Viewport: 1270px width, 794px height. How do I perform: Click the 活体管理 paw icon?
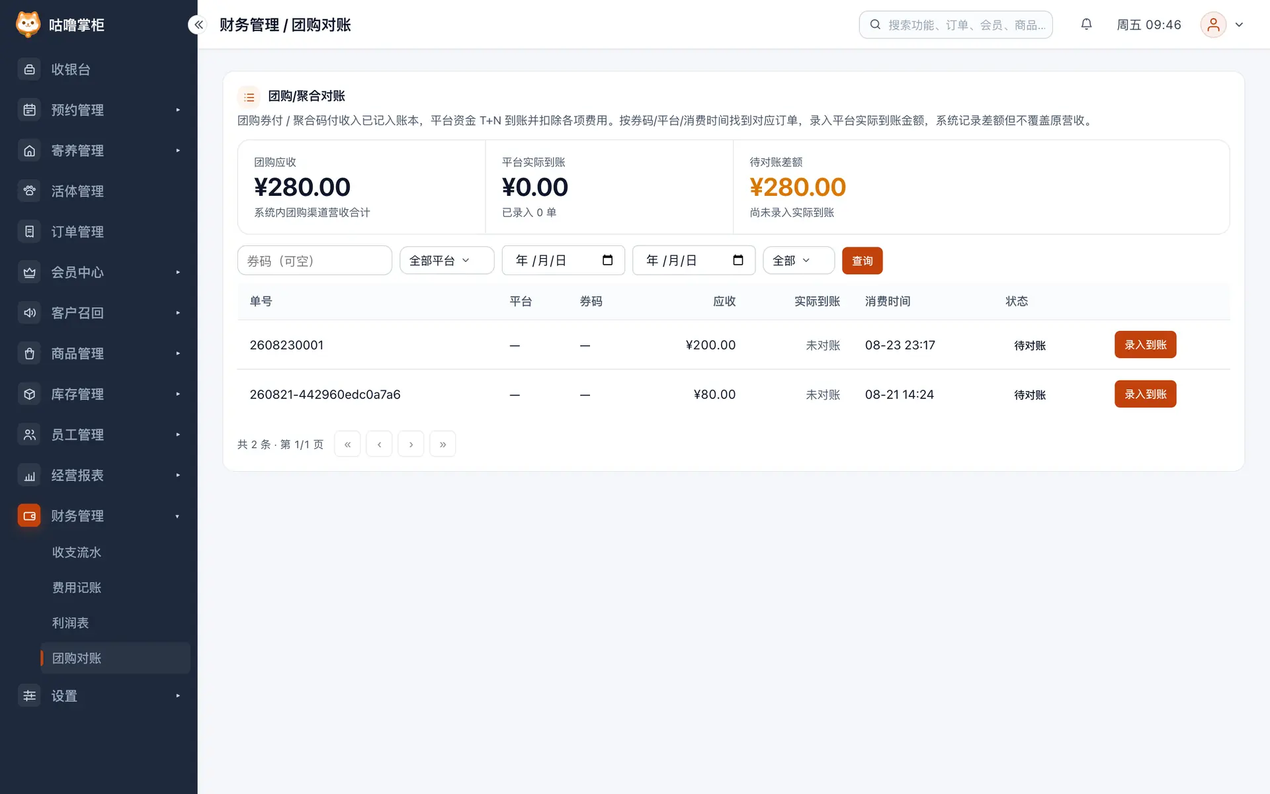(x=29, y=191)
